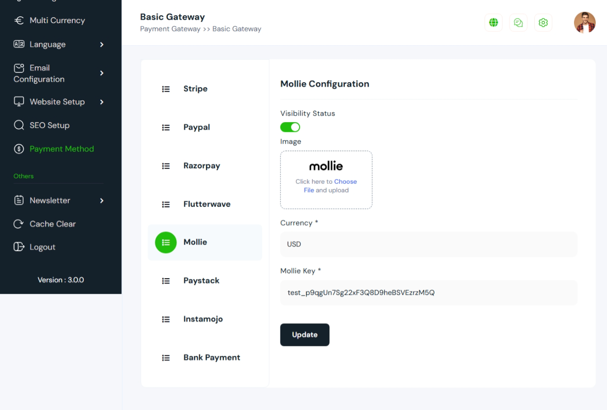Click the list icon beside Stripe

tap(166, 89)
